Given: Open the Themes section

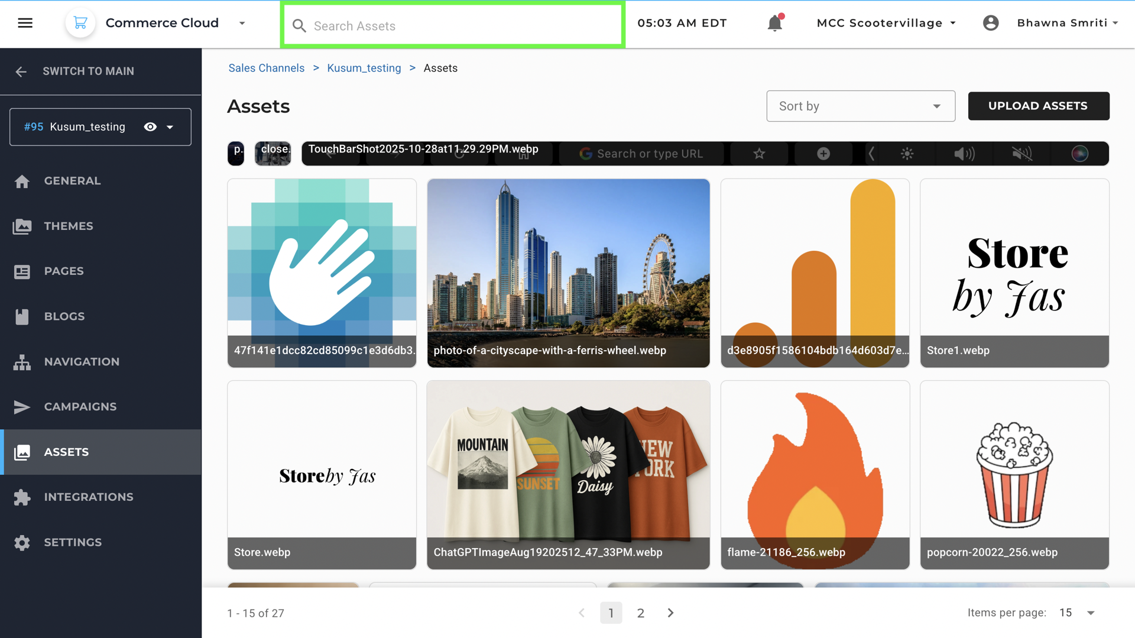Looking at the screenshot, I should [100, 226].
